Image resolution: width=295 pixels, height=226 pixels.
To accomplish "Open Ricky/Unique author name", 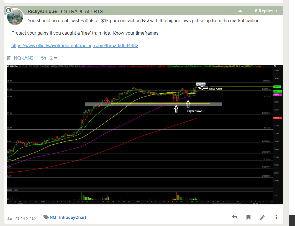I will click(42, 11).
